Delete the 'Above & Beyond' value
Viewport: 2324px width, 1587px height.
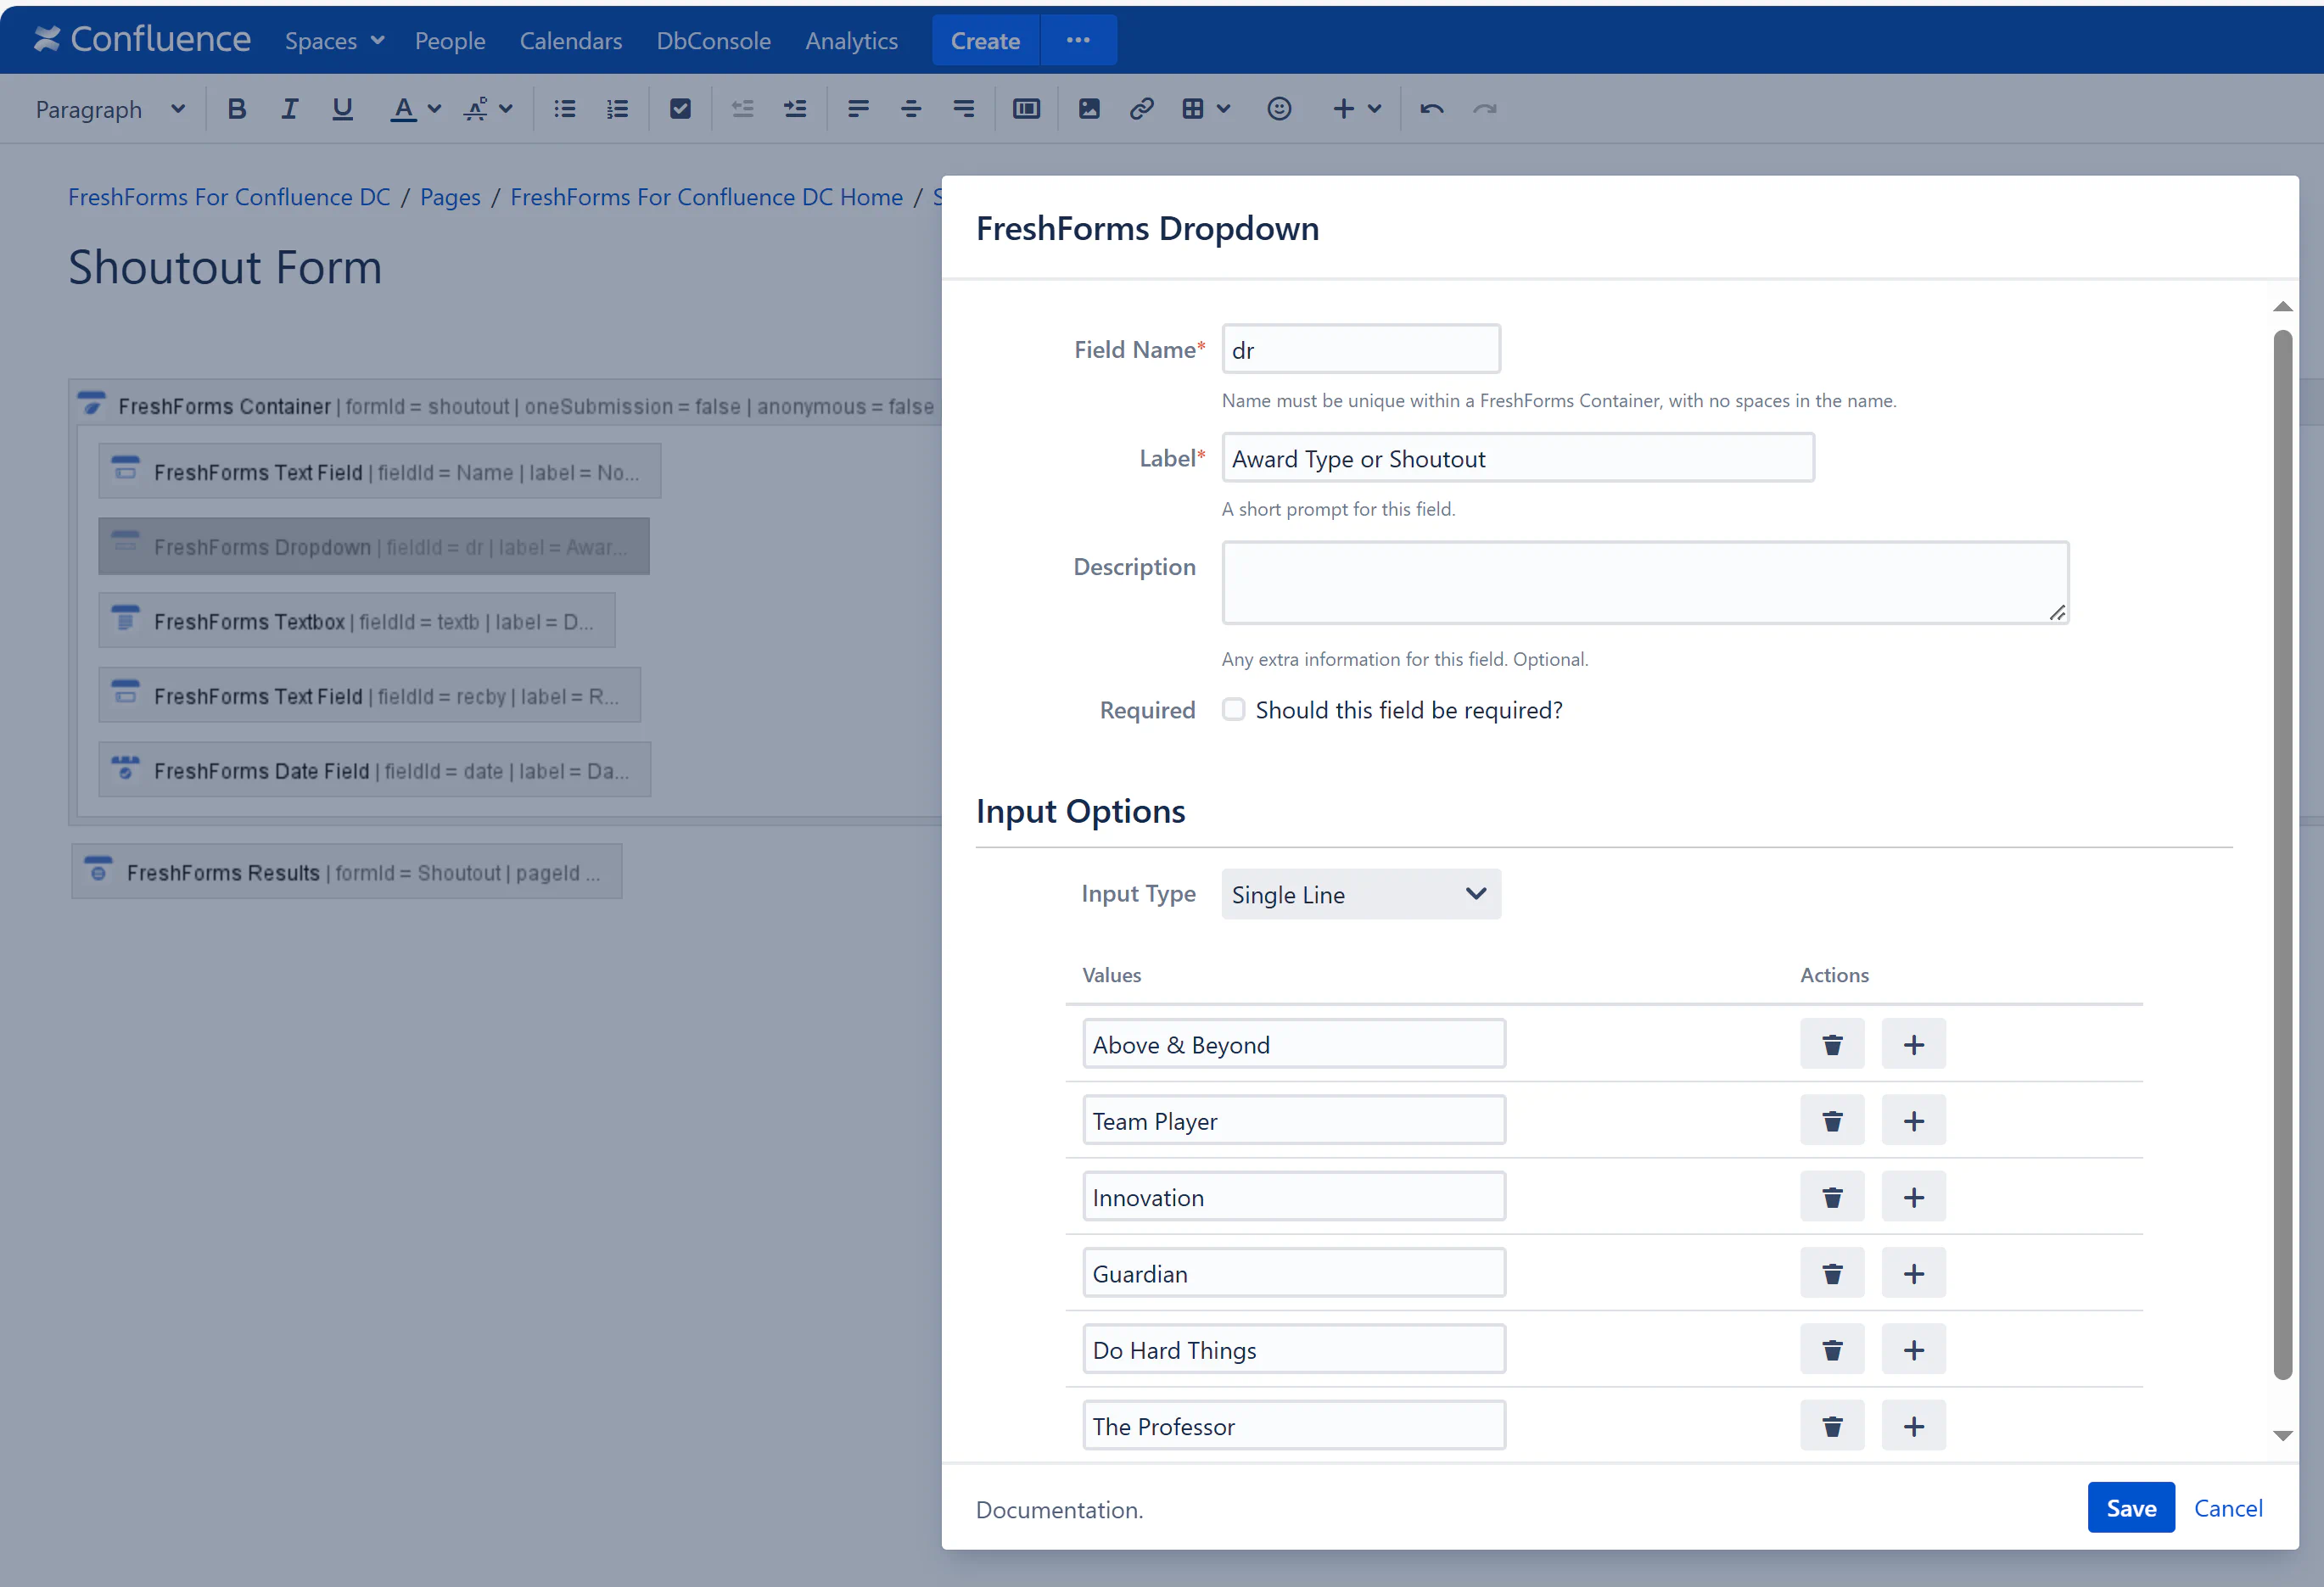click(1831, 1044)
